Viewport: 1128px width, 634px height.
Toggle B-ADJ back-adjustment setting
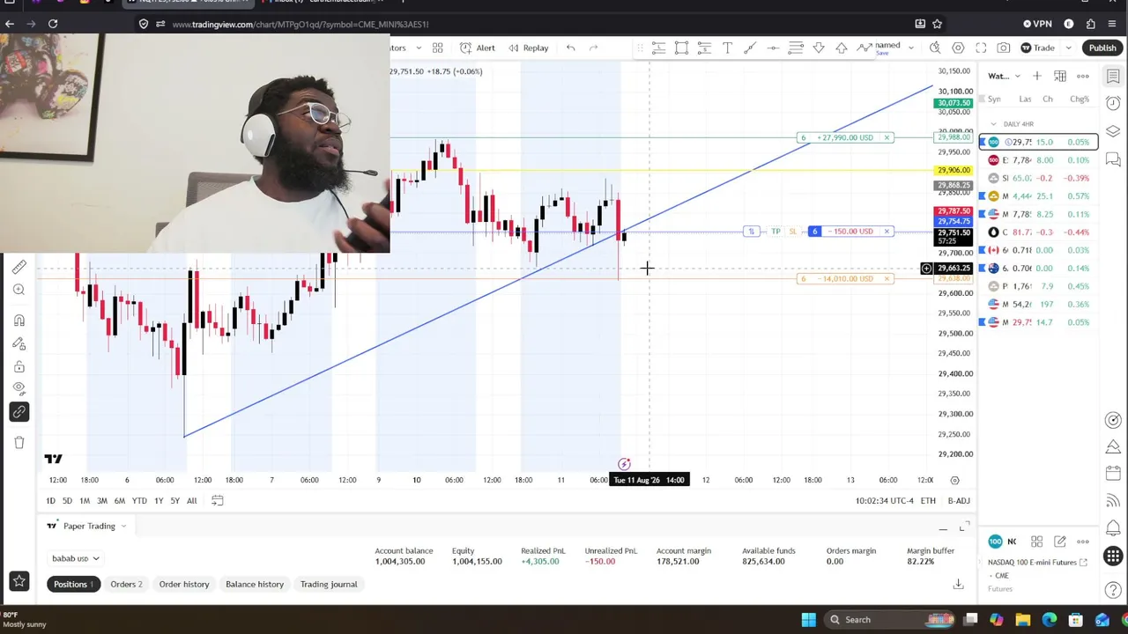[959, 501]
